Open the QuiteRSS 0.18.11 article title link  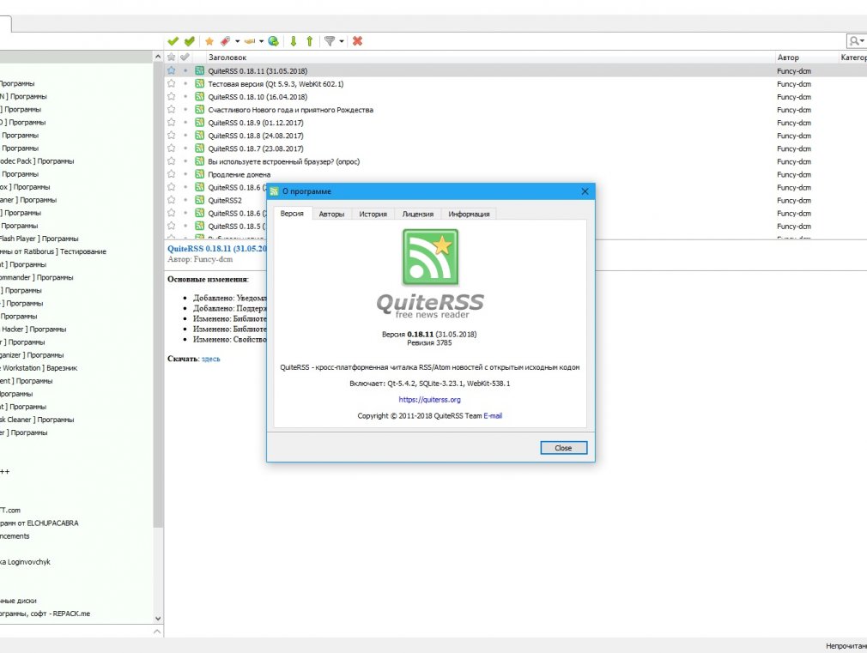tap(216, 249)
